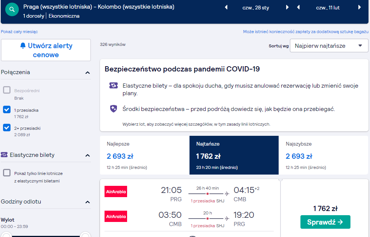
Task: Switch to the Najlepsze tab
Action: coord(145,155)
